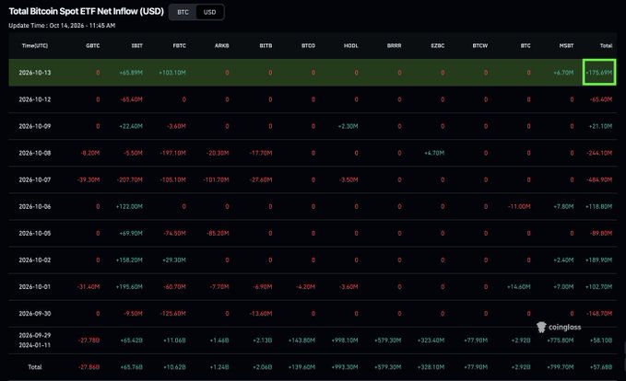The height and width of the screenshot is (381, 626).
Task: Click the +189.90M total for 2026-10-02
Action: point(599,260)
